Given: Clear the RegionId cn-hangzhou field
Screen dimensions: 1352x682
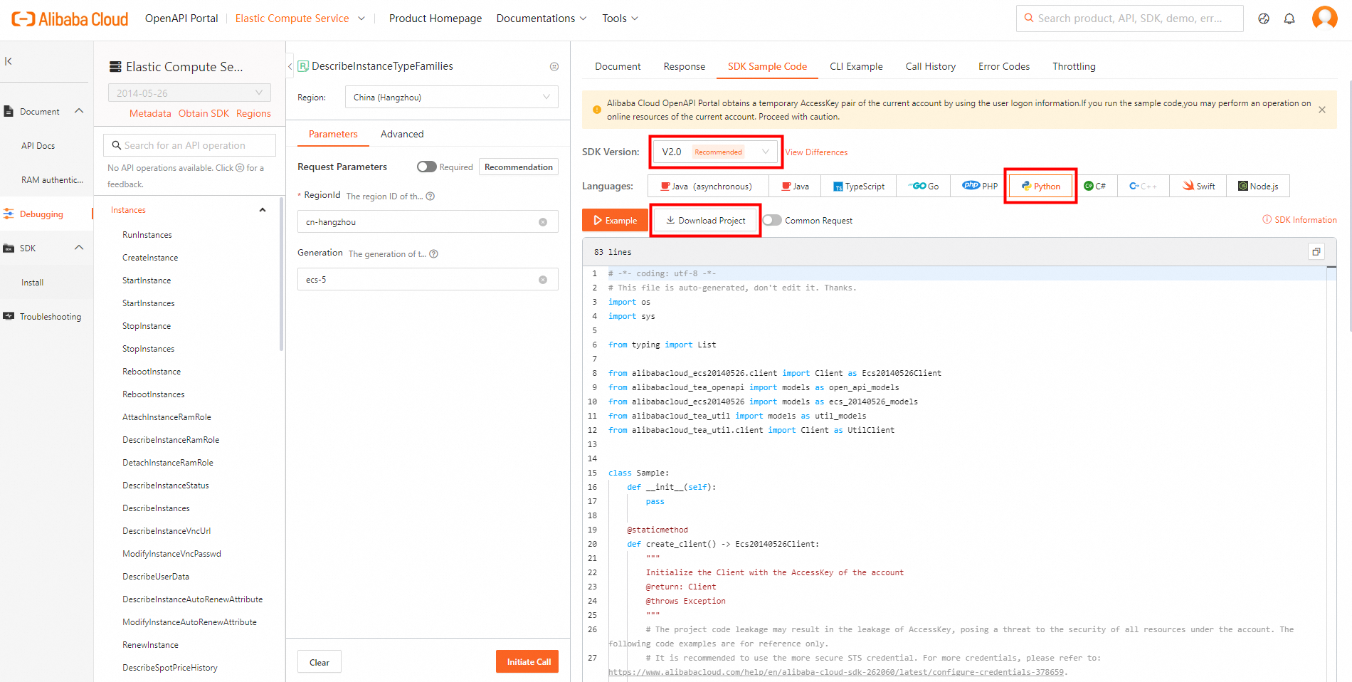Looking at the screenshot, I should (x=543, y=222).
